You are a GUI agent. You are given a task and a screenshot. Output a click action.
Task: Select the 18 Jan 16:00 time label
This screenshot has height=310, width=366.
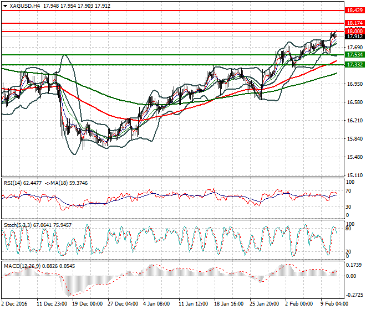click(229, 304)
